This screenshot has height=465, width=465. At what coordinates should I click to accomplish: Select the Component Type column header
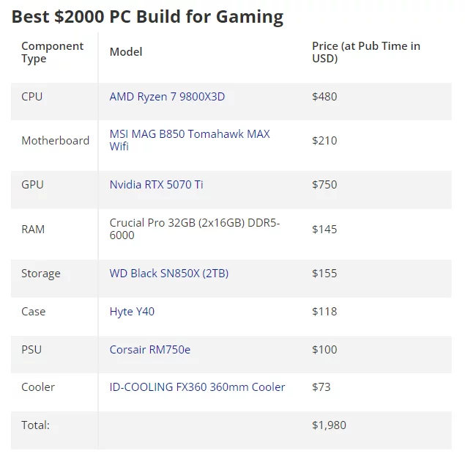click(x=52, y=52)
